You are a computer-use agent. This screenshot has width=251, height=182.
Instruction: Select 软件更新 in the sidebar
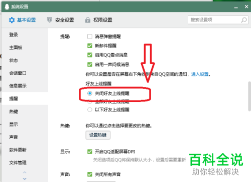[x=25, y=150]
